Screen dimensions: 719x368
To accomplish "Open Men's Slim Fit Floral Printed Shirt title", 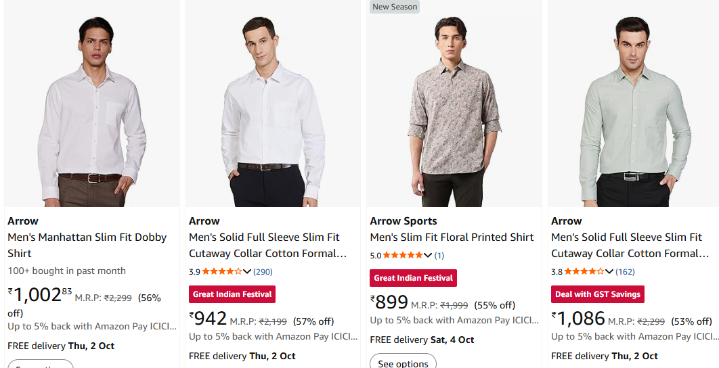I will click(452, 237).
